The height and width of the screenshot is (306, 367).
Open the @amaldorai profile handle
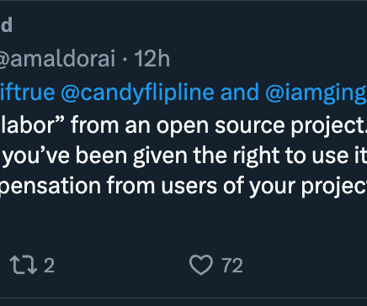point(57,59)
